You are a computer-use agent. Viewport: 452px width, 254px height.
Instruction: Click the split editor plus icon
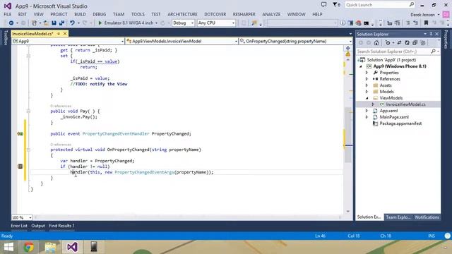[x=348, y=48]
